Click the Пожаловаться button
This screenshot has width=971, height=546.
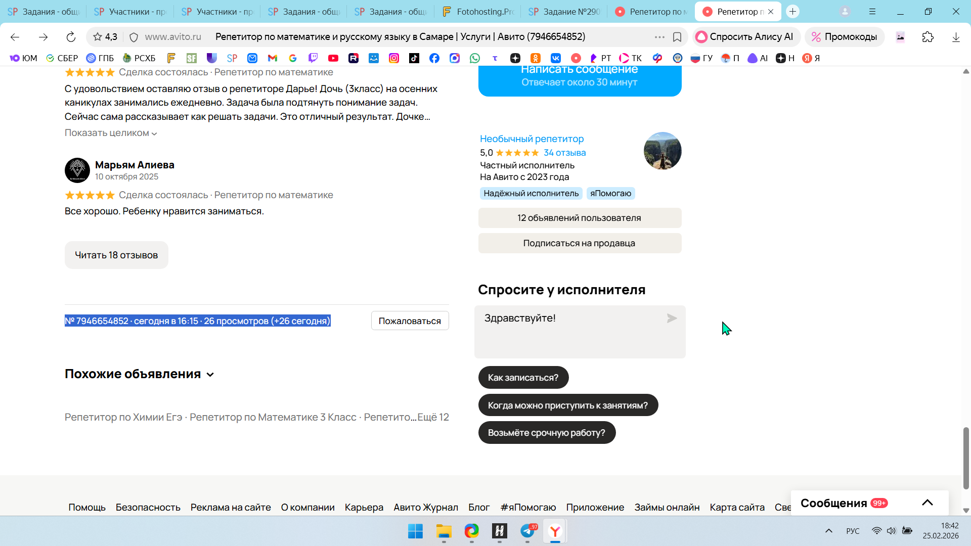[410, 321]
